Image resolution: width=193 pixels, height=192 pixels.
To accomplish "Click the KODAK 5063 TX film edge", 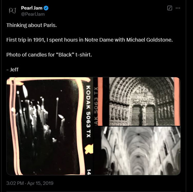I will point(88,116).
